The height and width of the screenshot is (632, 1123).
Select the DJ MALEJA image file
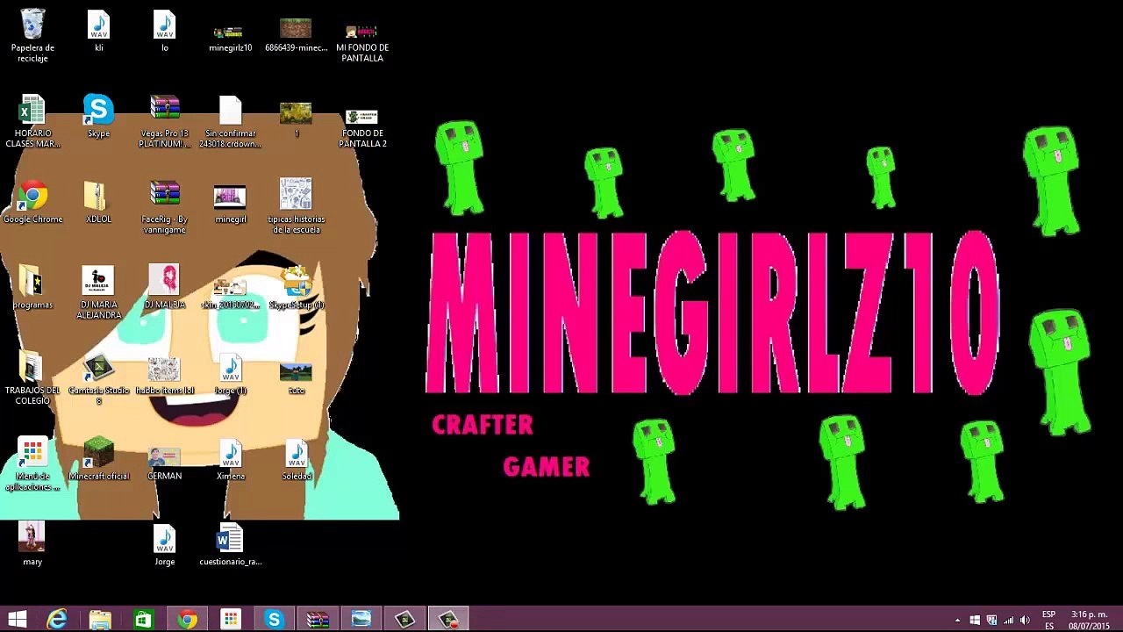point(164,287)
